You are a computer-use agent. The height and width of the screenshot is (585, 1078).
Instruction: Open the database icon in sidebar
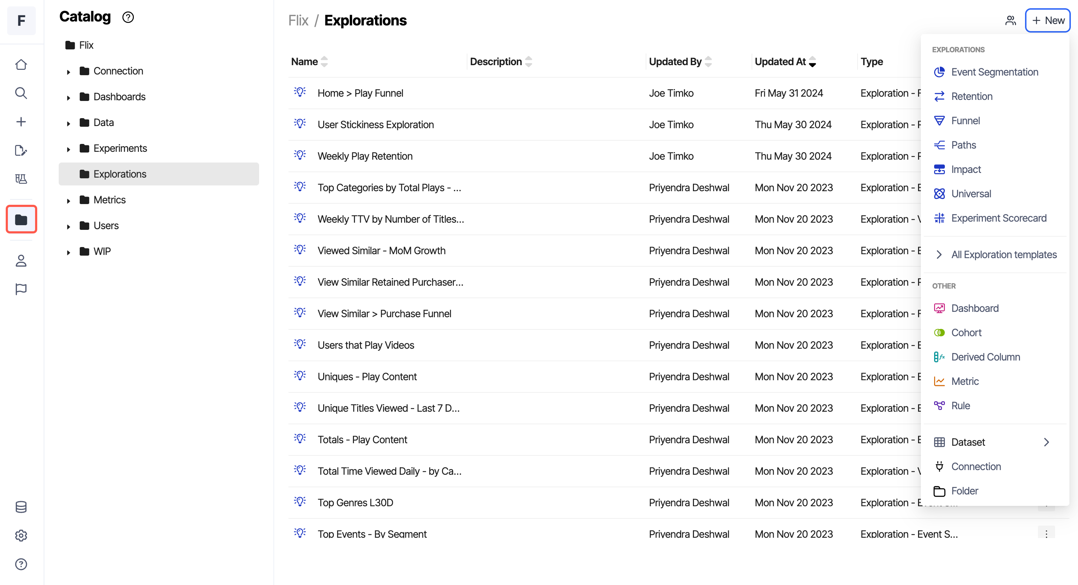[x=21, y=507]
